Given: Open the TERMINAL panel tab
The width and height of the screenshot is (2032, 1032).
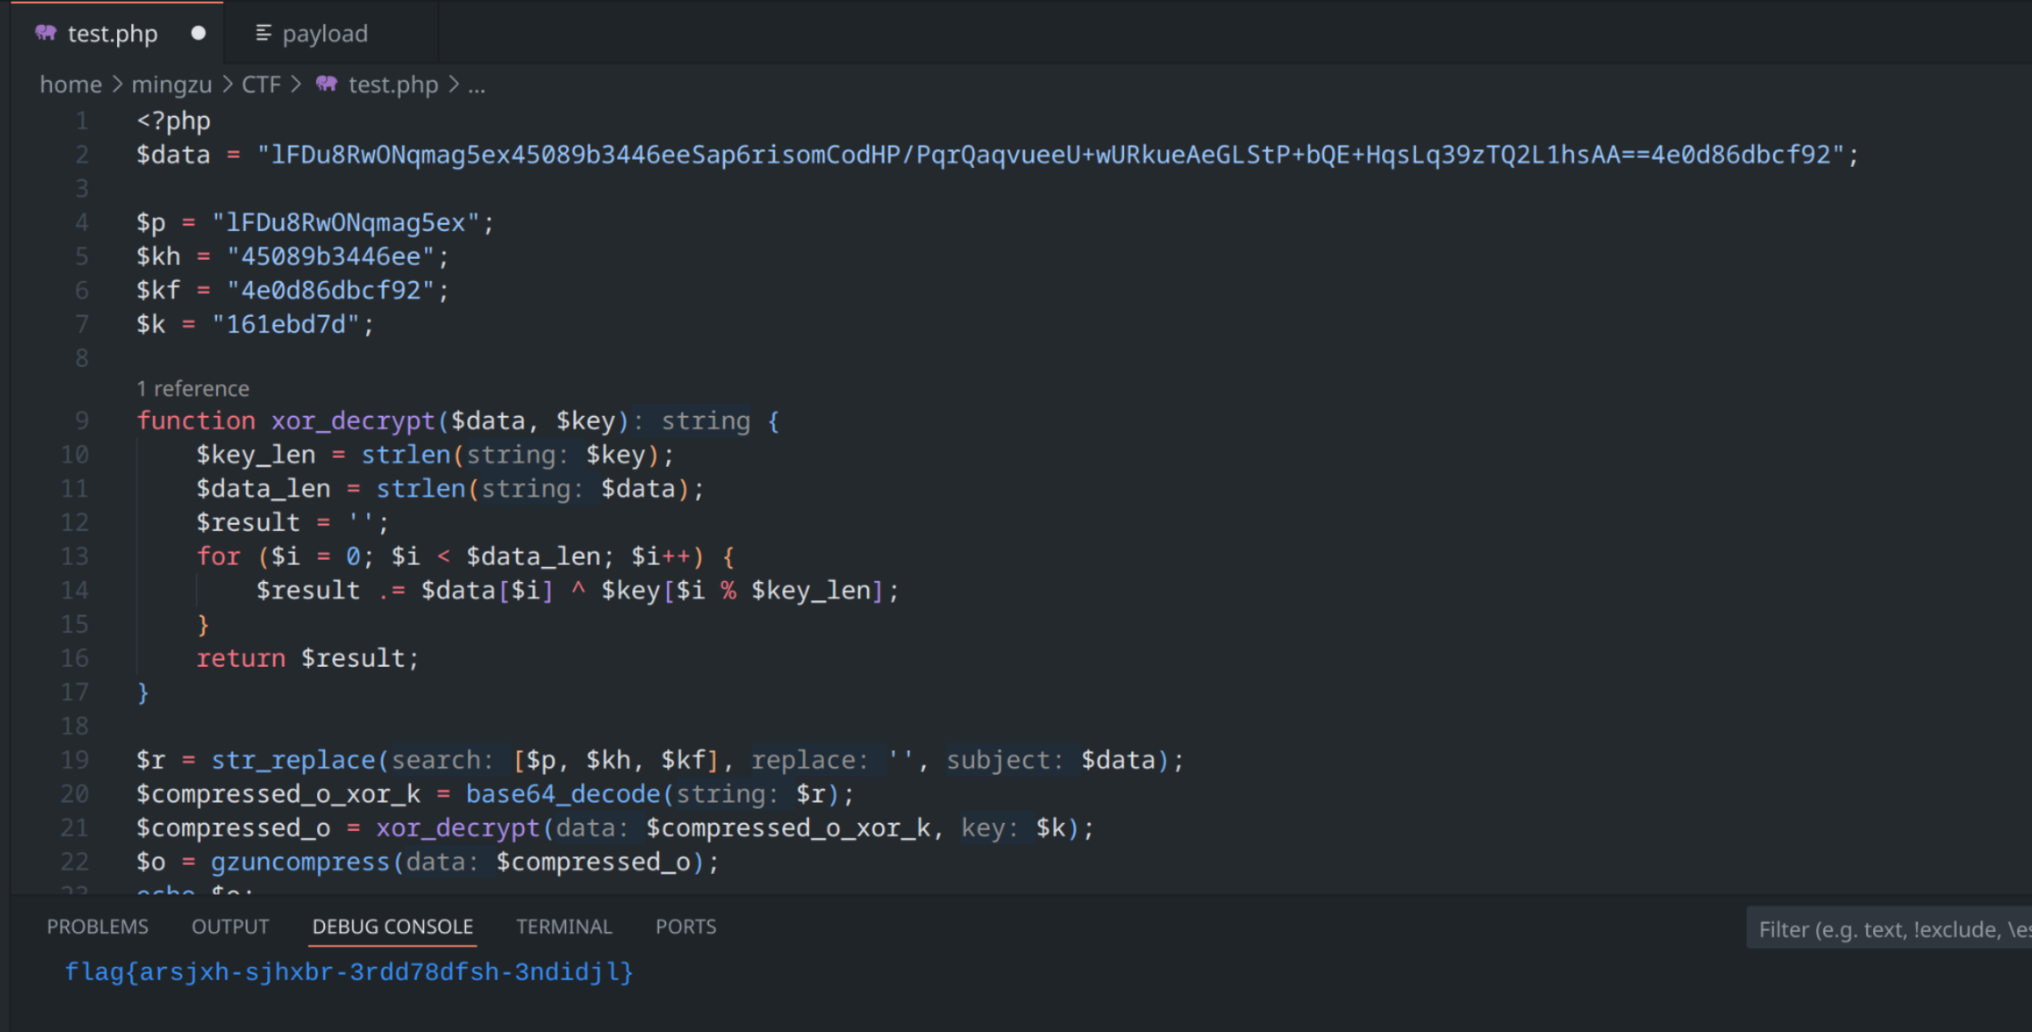Looking at the screenshot, I should (564, 927).
